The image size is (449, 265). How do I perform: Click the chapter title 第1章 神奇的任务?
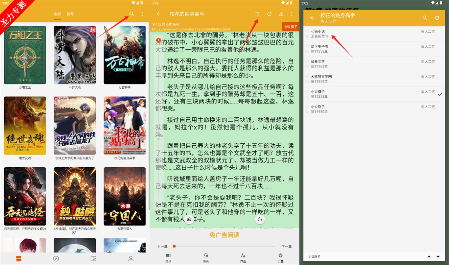pos(166,24)
